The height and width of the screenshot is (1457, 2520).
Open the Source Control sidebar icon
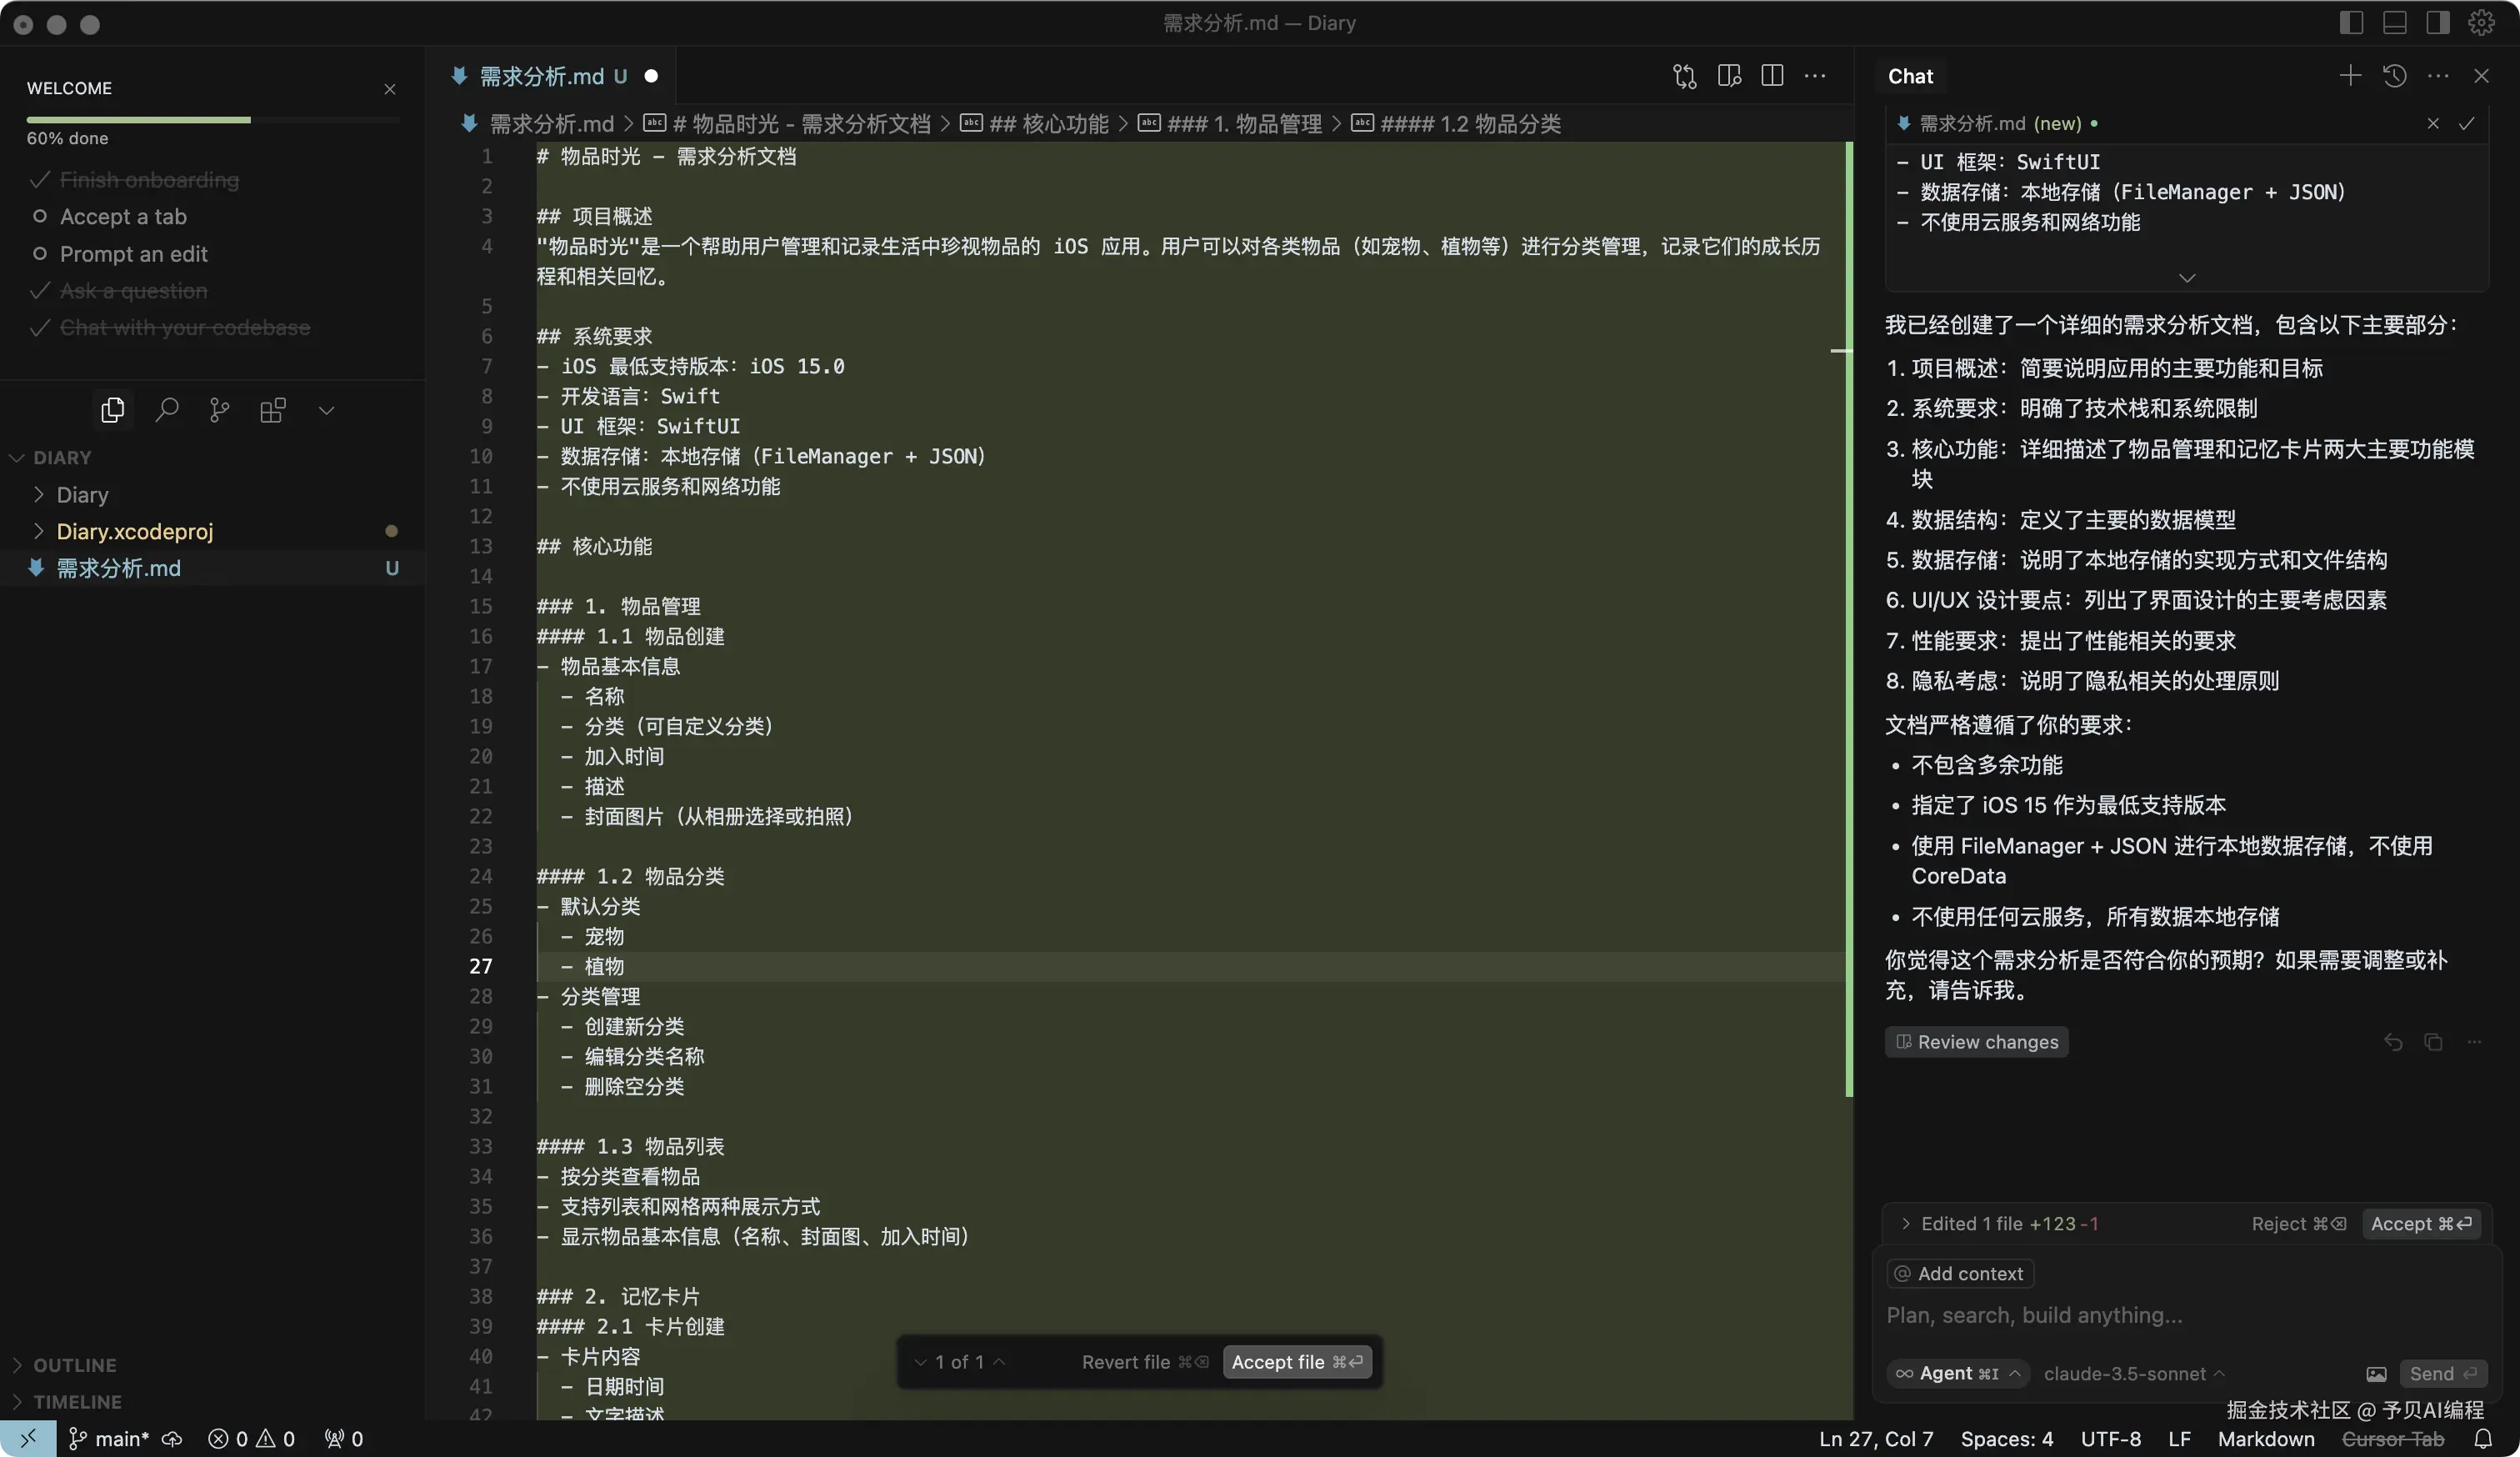coord(219,409)
